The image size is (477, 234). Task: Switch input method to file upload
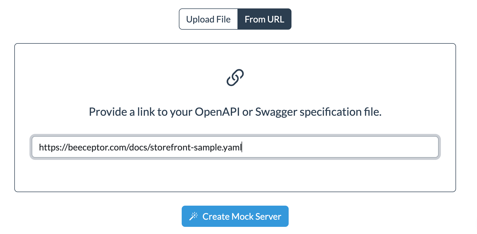[x=209, y=19]
